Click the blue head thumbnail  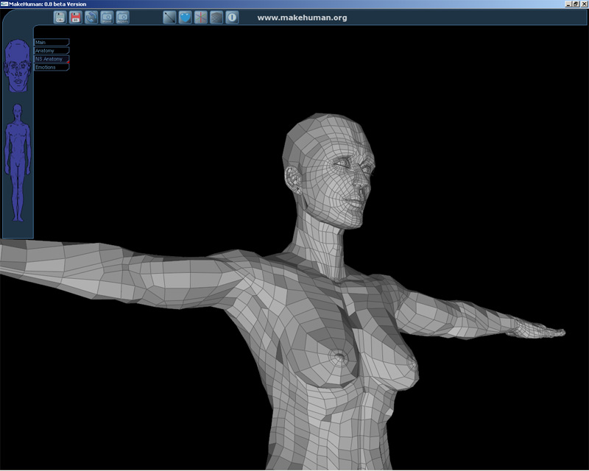tap(18, 66)
